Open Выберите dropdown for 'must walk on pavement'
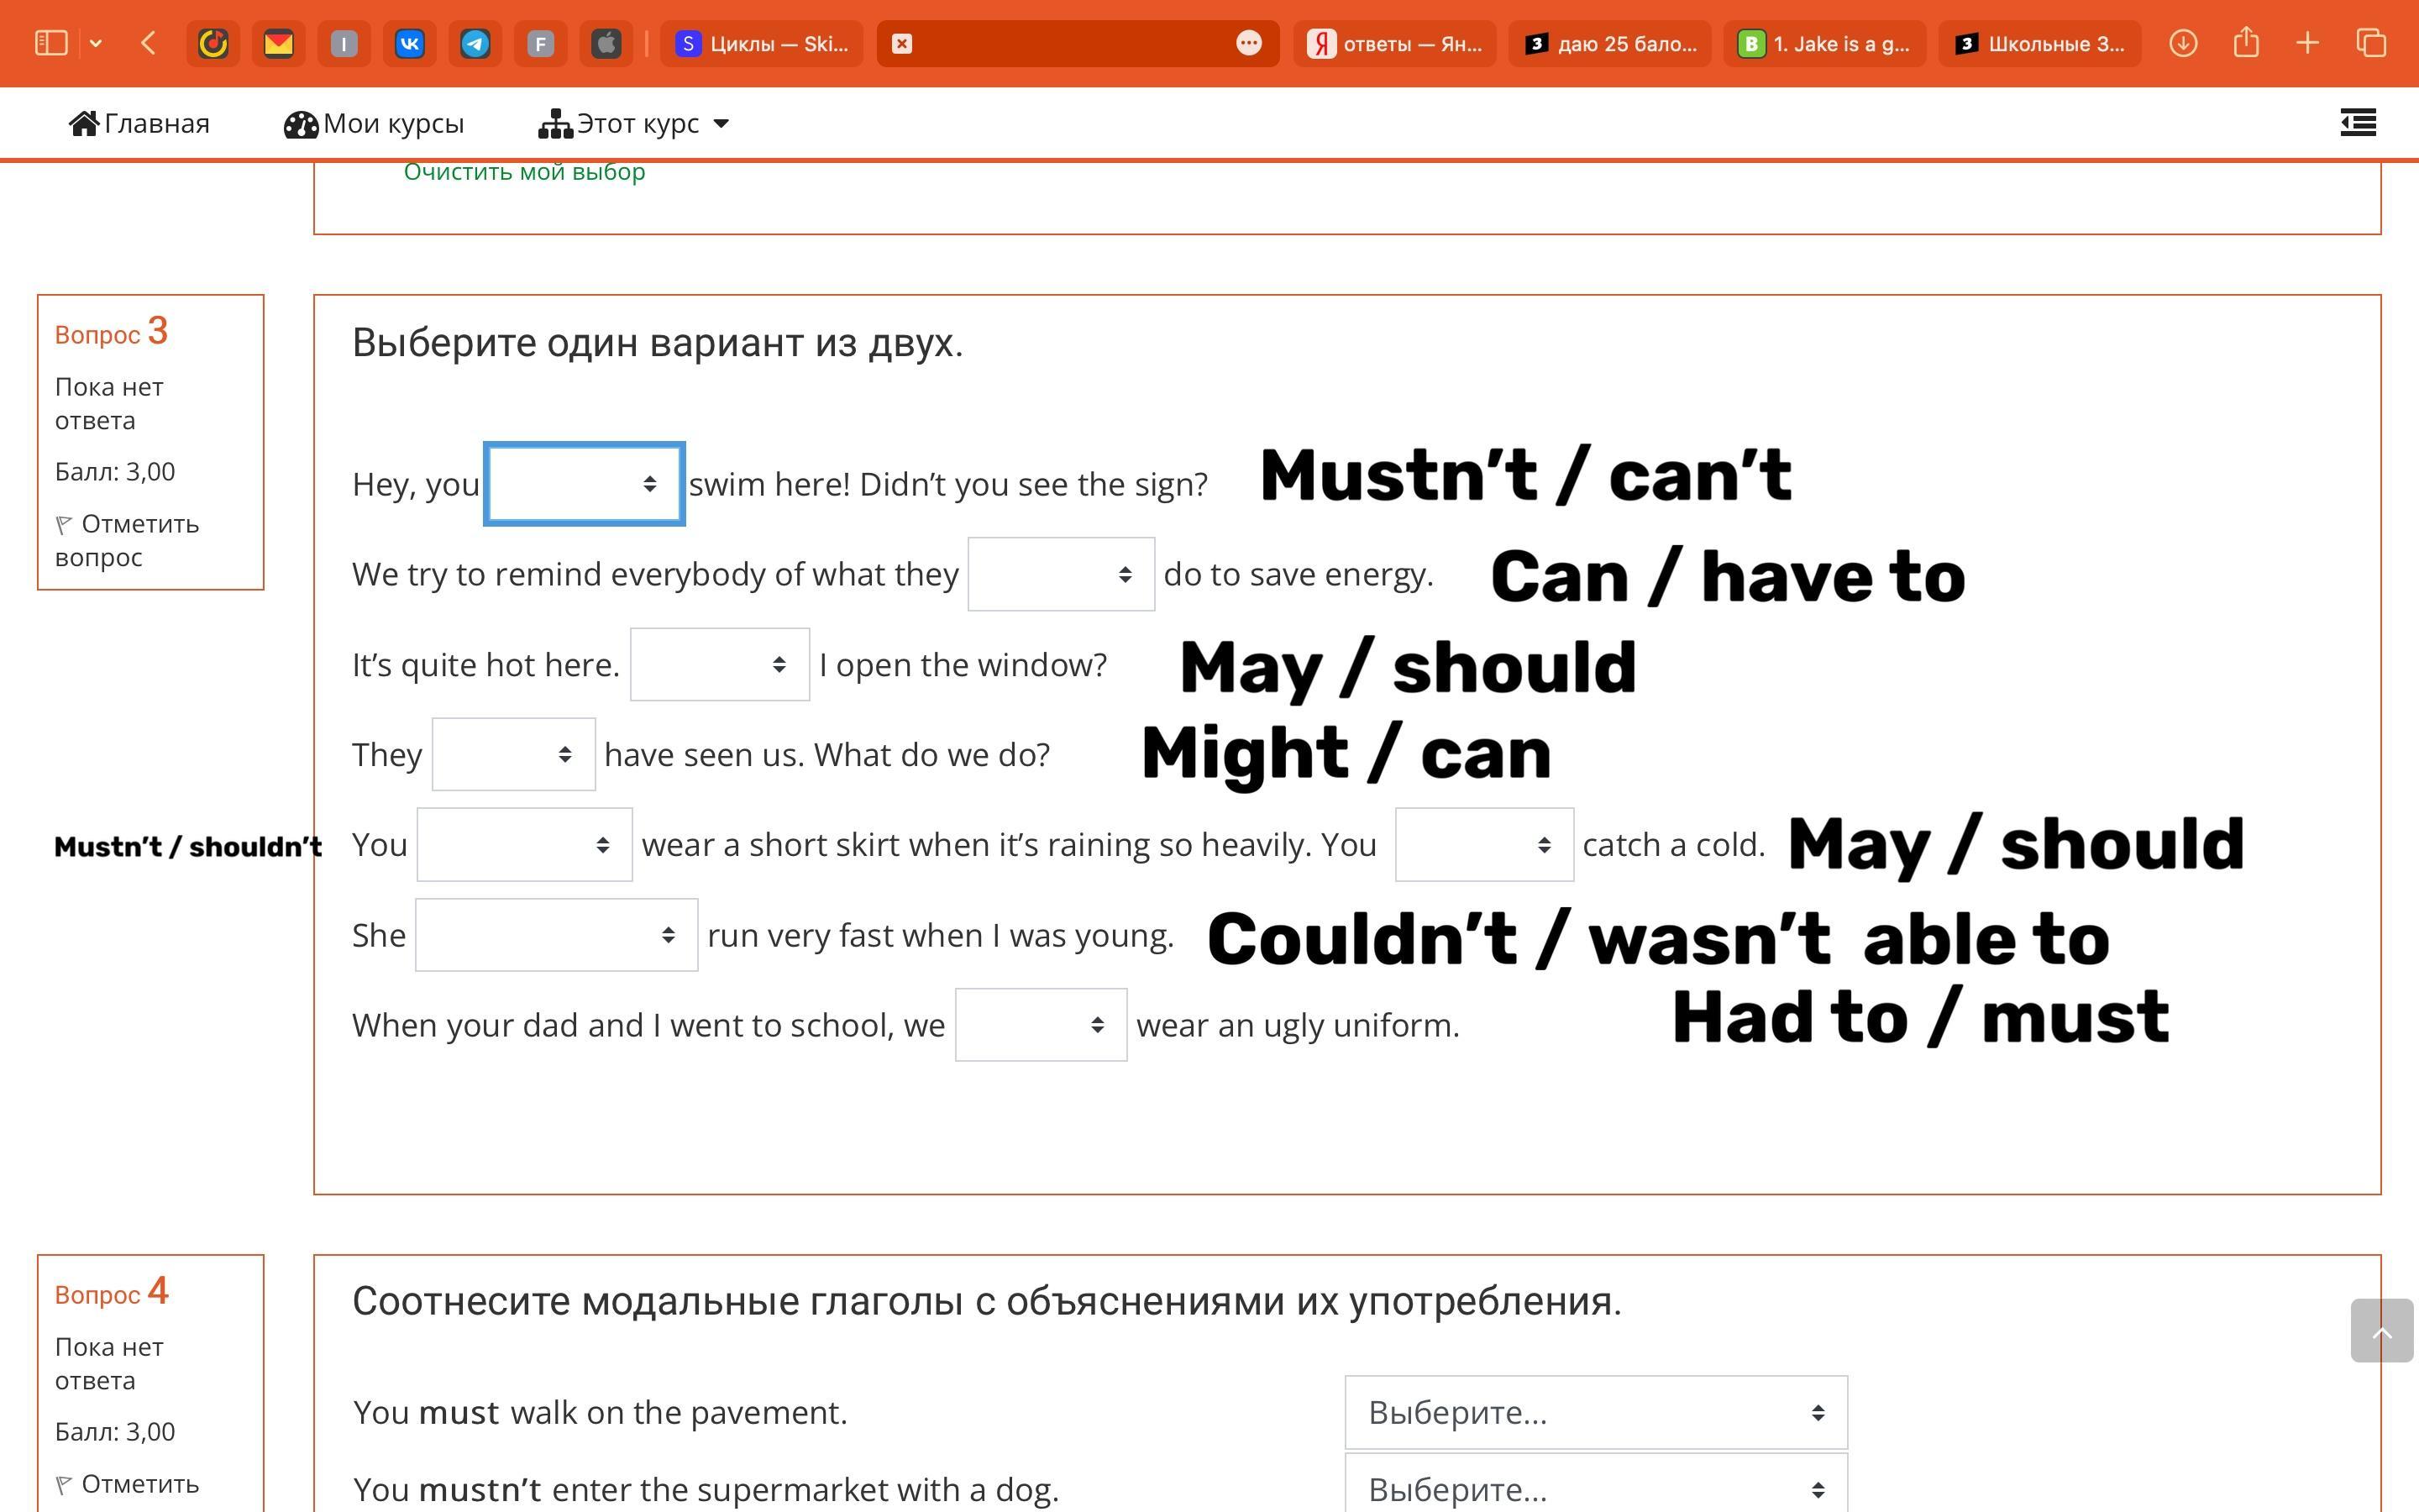 coord(1595,1412)
